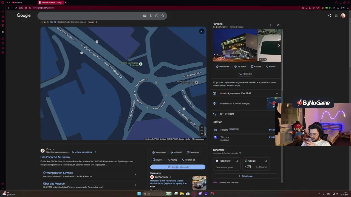Open the Google account avatar

coord(343,16)
